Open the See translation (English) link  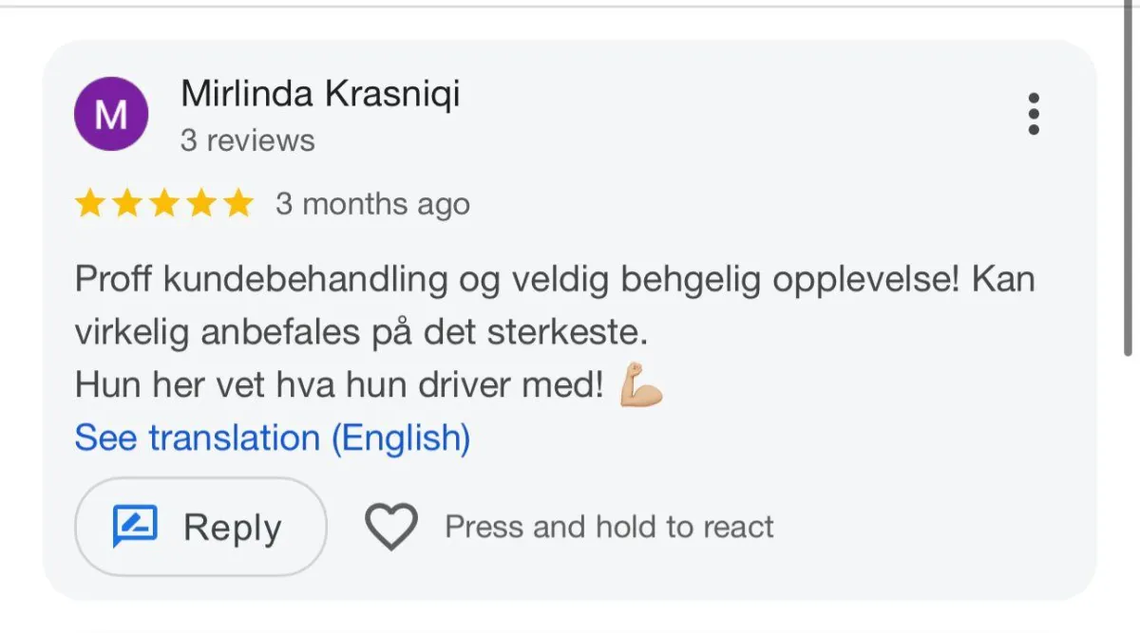coord(273,438)
